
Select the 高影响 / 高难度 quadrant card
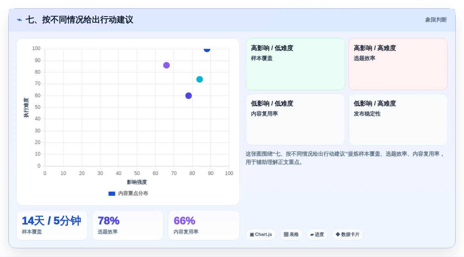point(398,64)
